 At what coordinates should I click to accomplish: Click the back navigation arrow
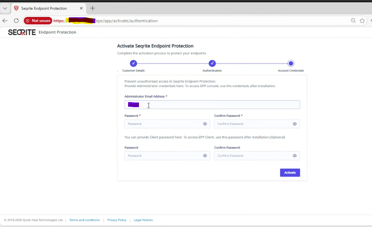click(5, 21)
